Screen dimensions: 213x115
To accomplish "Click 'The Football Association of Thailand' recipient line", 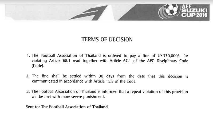I will 74,107.
